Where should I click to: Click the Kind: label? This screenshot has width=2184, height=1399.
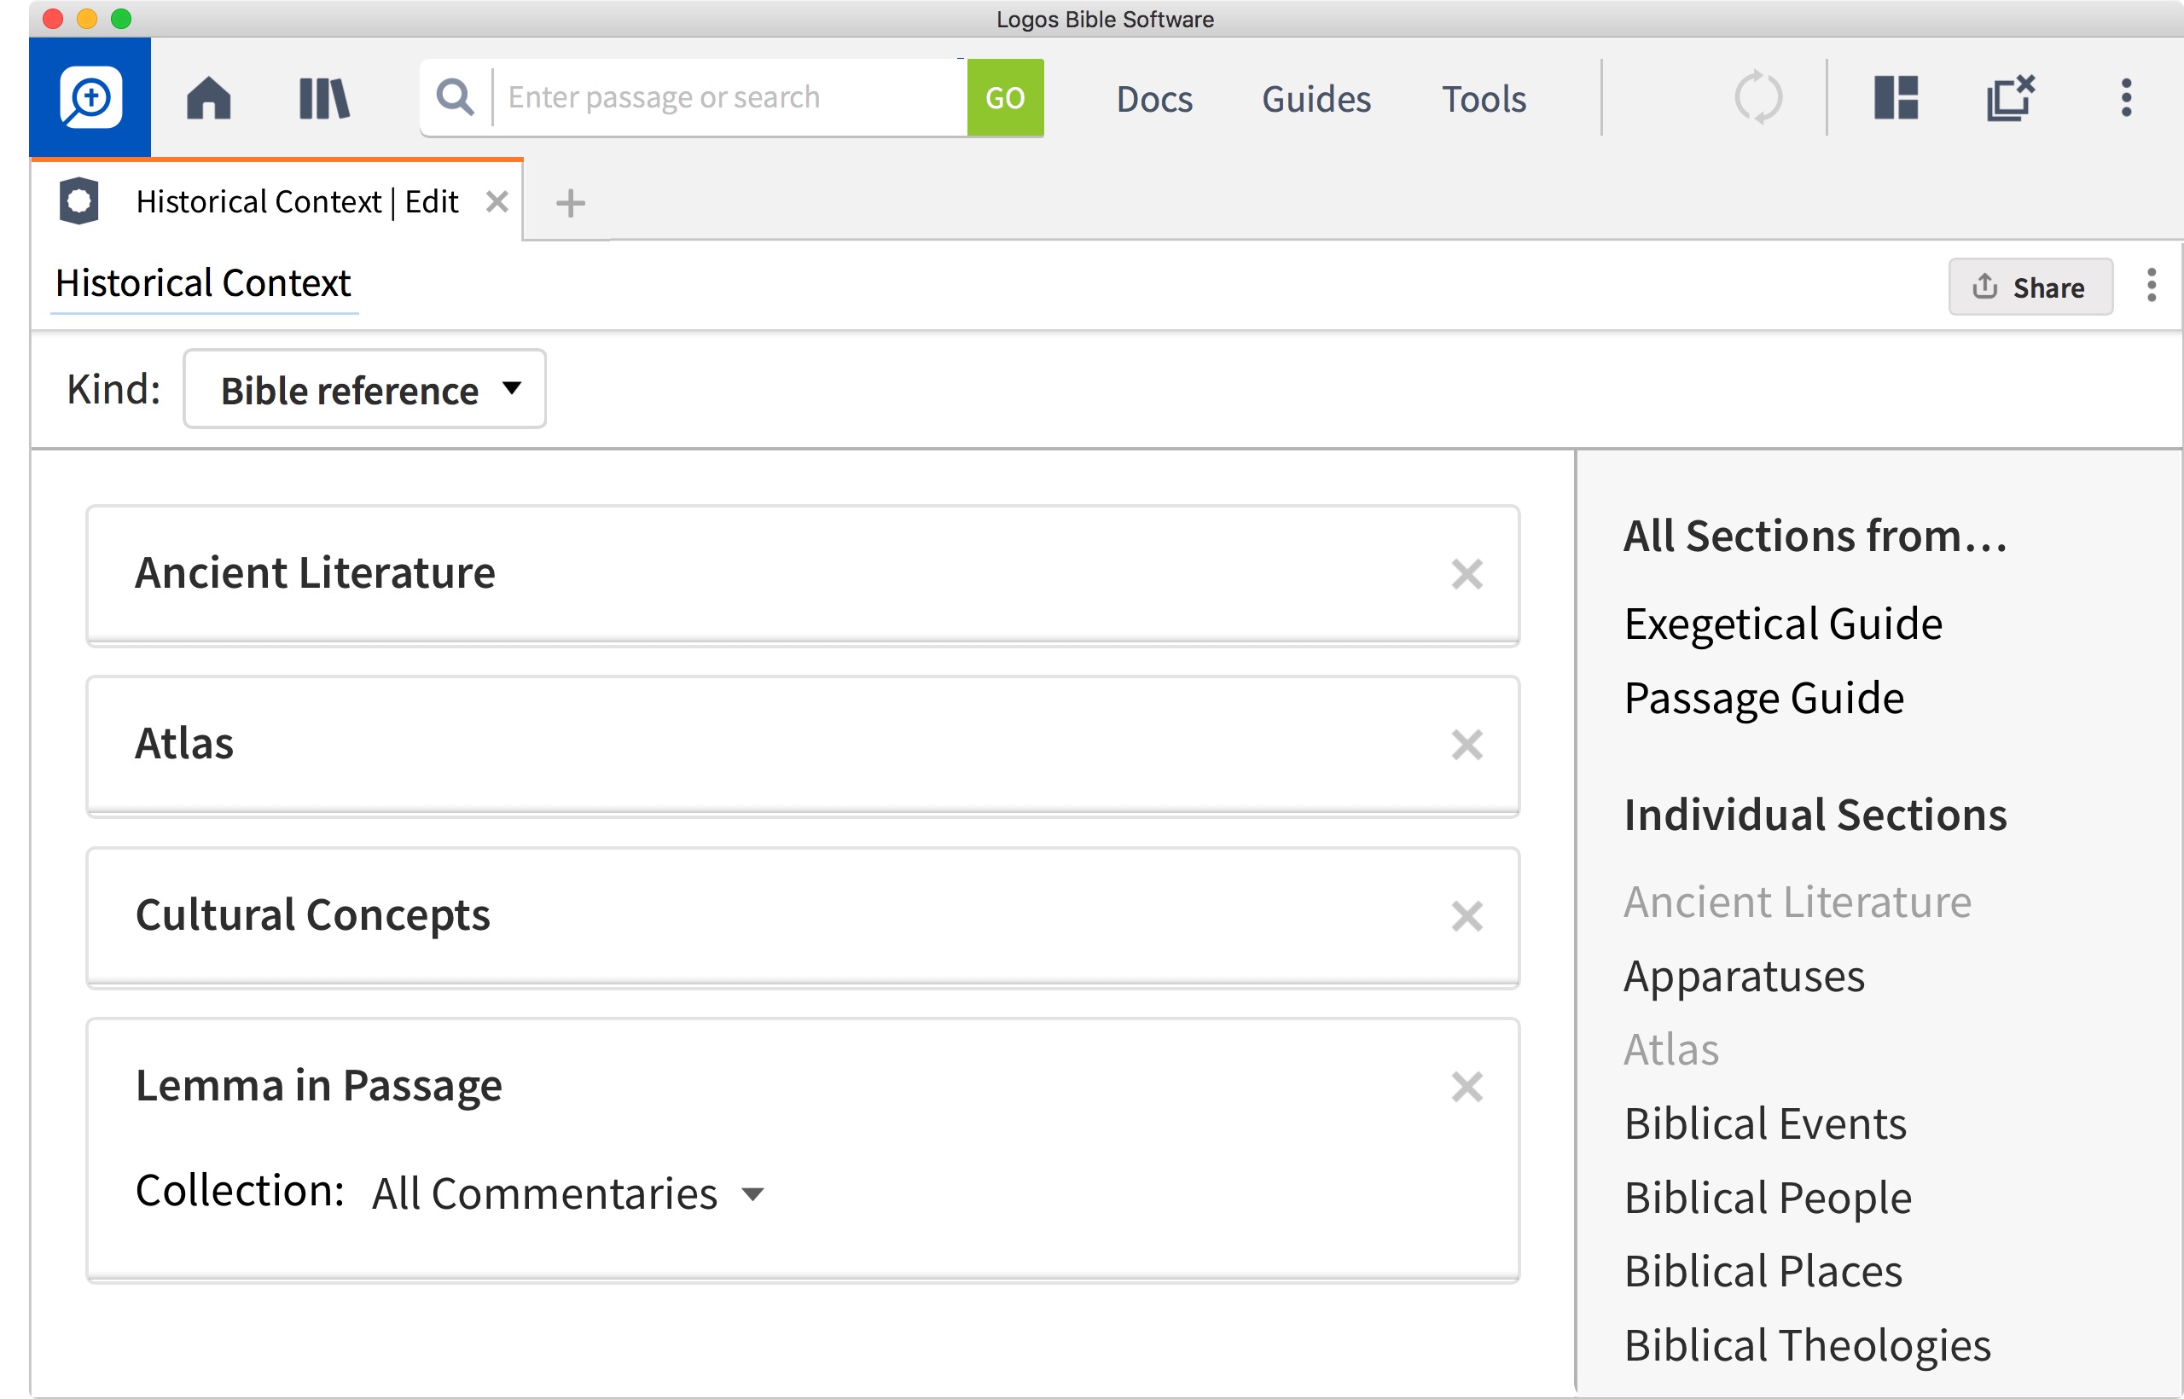click(113, 389)
